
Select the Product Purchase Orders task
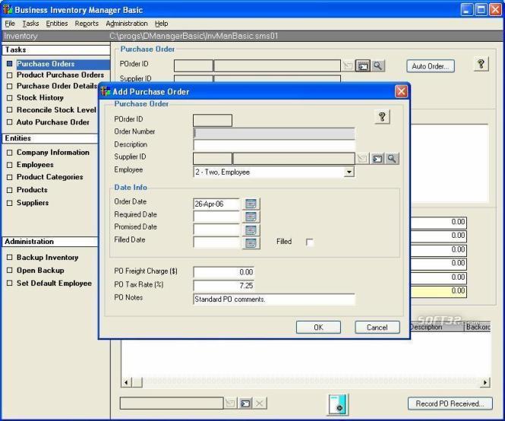60,74
